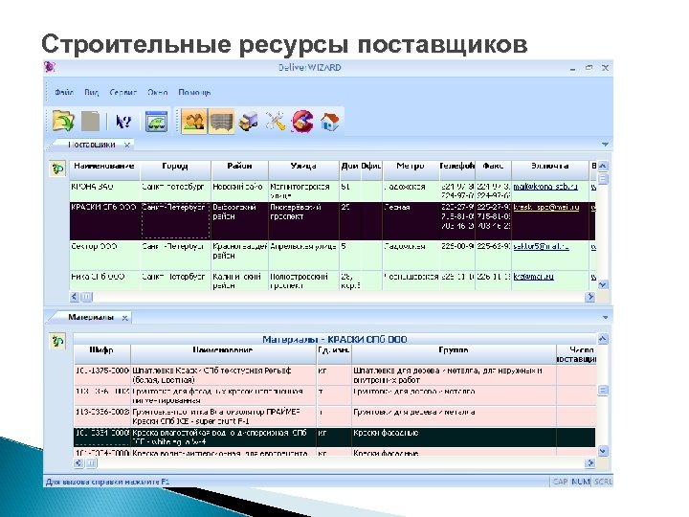689x517 pixels.
Task: Click the Краски фасадные highlighted group cell
Action: pos(454,438)
